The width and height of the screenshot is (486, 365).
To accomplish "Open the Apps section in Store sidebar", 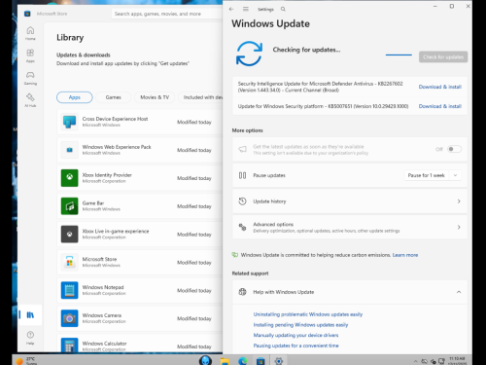I will point(30,55).
